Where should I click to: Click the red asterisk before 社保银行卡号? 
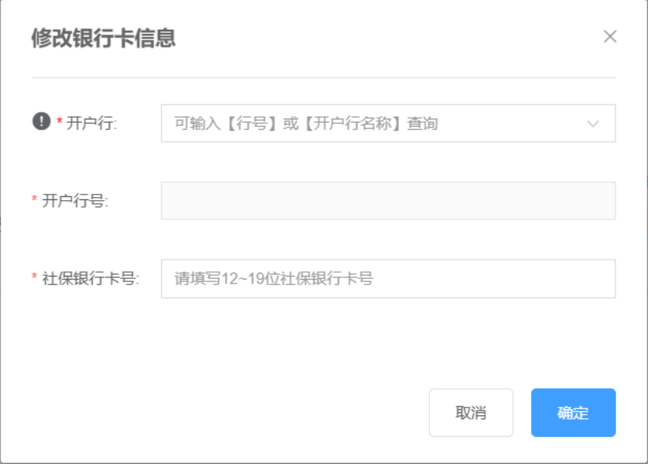click(x=35, y=278)
